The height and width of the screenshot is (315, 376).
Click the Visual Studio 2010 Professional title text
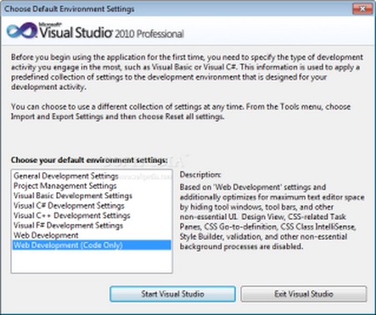pos(111,32)
